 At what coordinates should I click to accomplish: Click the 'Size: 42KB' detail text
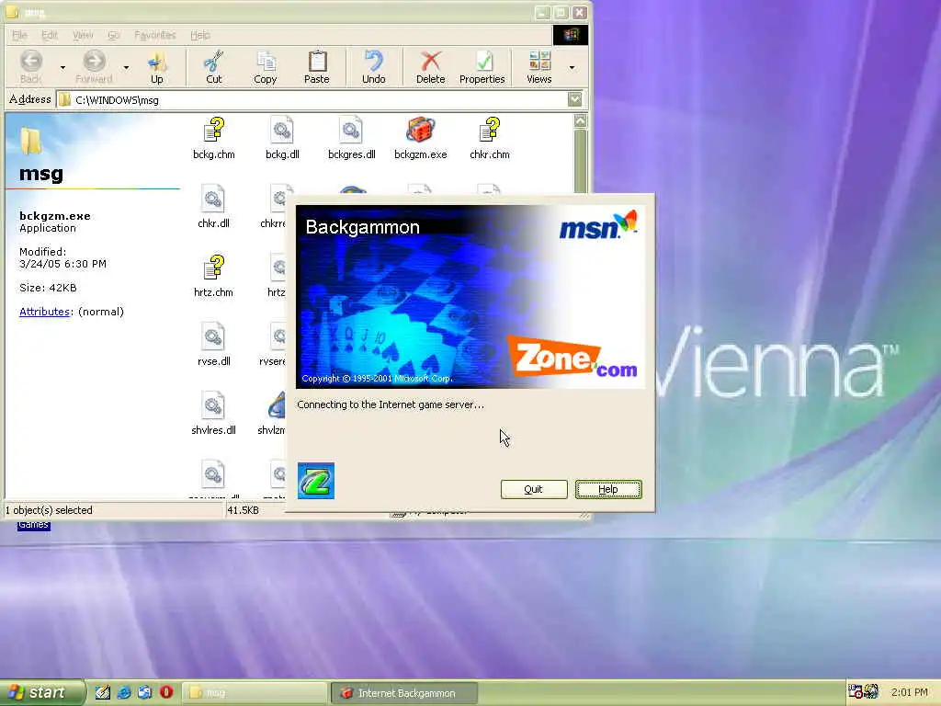[x=48, y=288]
